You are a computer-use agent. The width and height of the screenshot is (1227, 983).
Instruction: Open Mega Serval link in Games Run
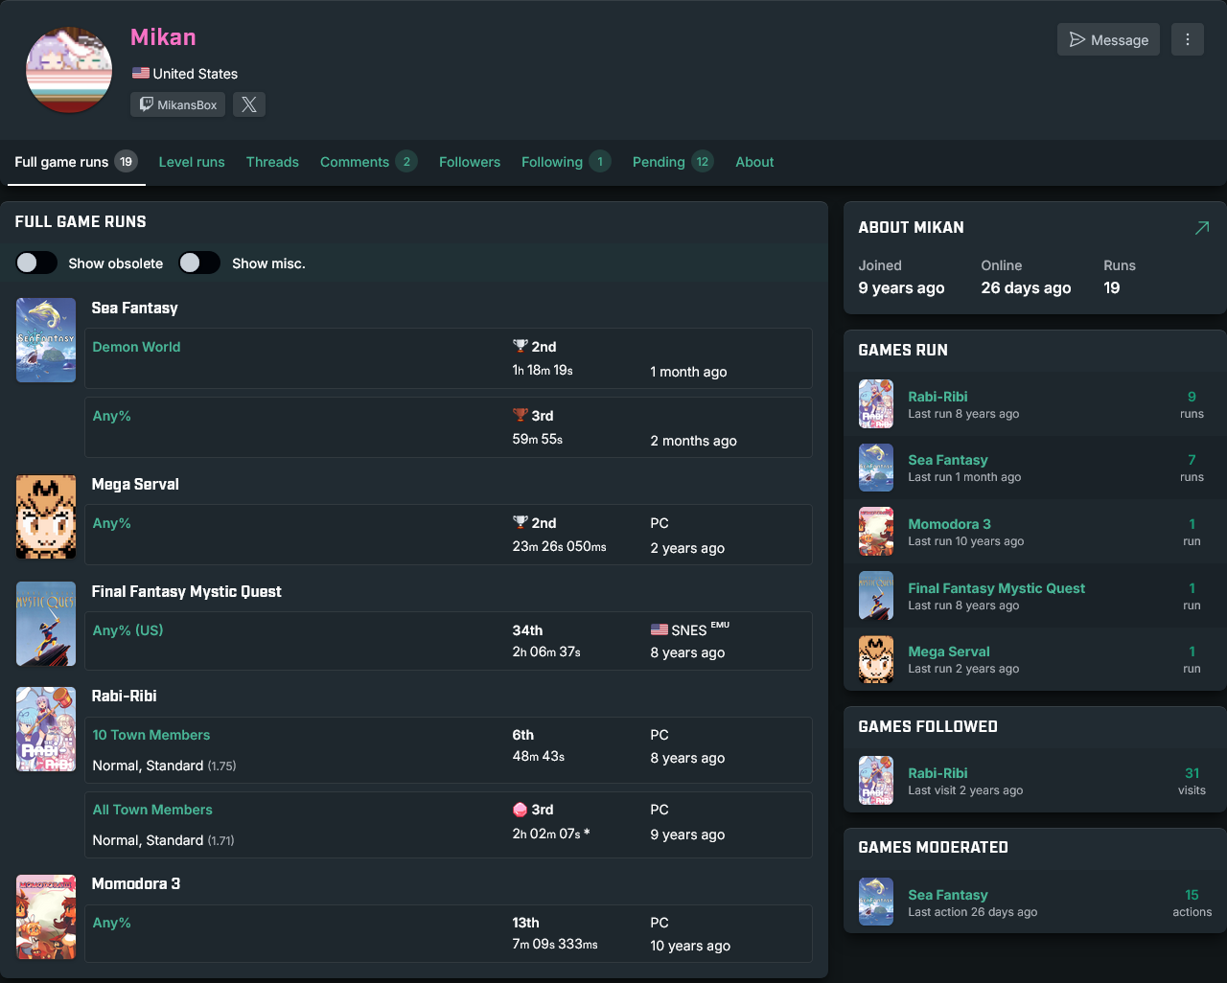point(949,652)
